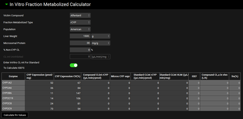This screenshot has width=243, height=119.
Task: Click CYP2A6 expression value 36
Action: tap(40, 88)
